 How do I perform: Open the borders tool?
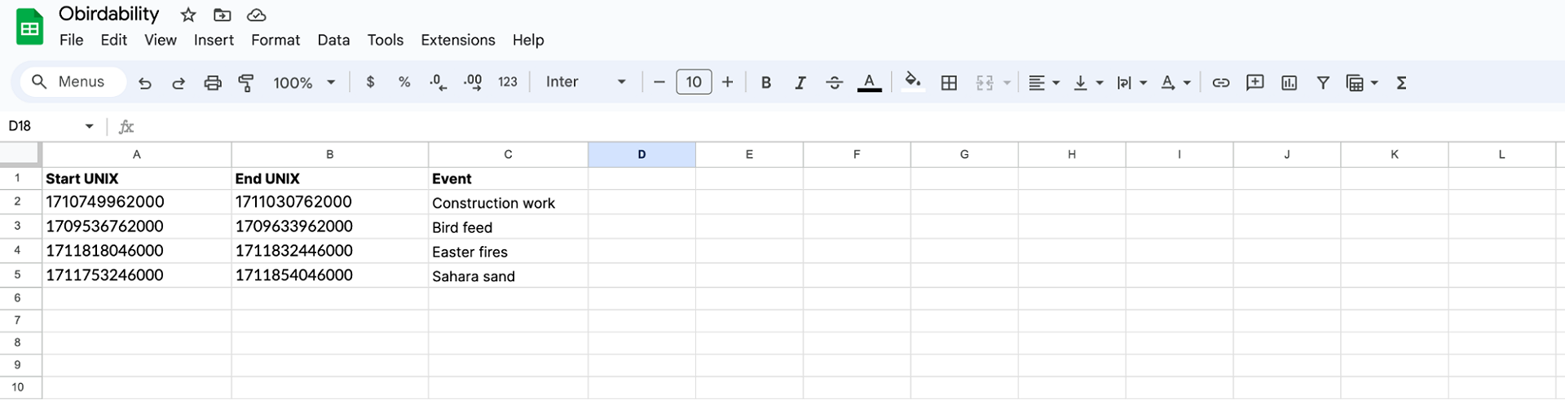coord(949,82)
